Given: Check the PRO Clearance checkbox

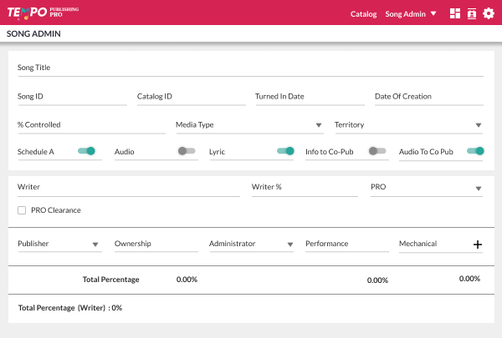Looking at the screenshot, I should tap(22, 210).
